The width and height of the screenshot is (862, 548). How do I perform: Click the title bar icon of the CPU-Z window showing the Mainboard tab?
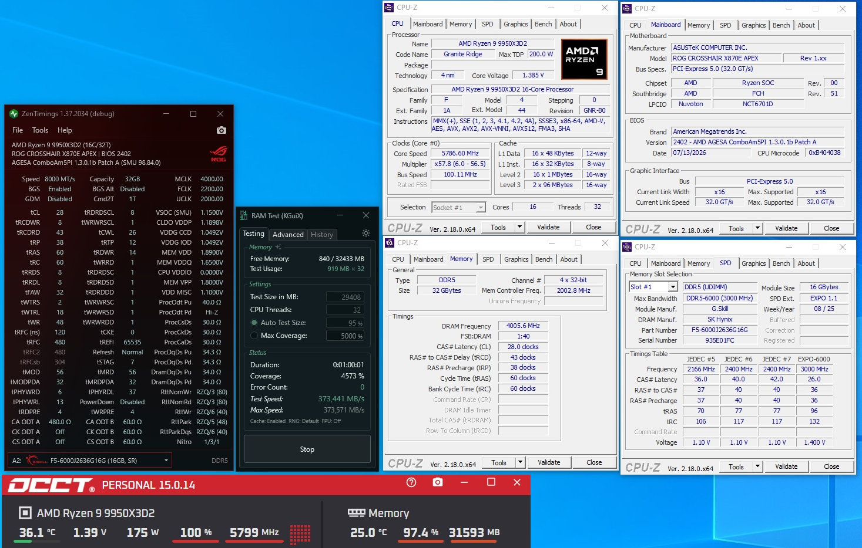(627, 9)
